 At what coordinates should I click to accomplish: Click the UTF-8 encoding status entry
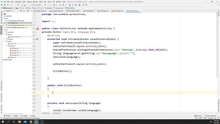pyautogui.click(x=205, y=118)
